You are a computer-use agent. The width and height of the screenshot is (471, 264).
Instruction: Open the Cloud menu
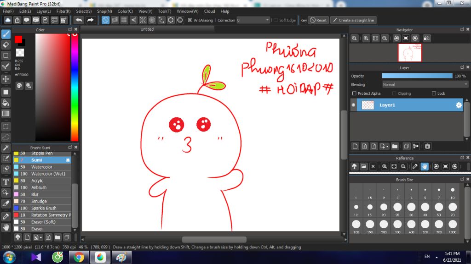(209, 11)
